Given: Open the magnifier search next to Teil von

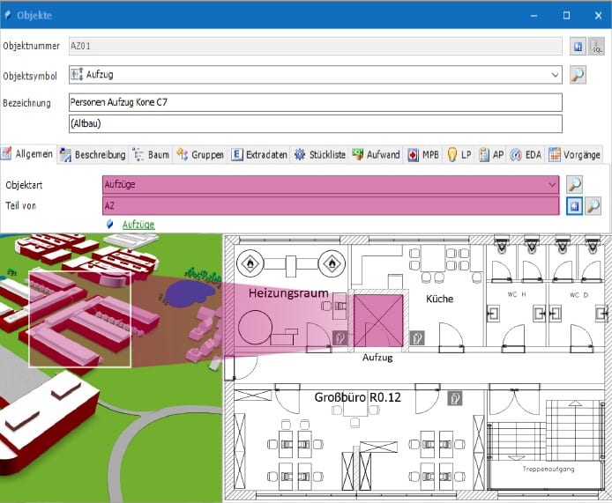Looking at the screenshot, I should [593, 205].
